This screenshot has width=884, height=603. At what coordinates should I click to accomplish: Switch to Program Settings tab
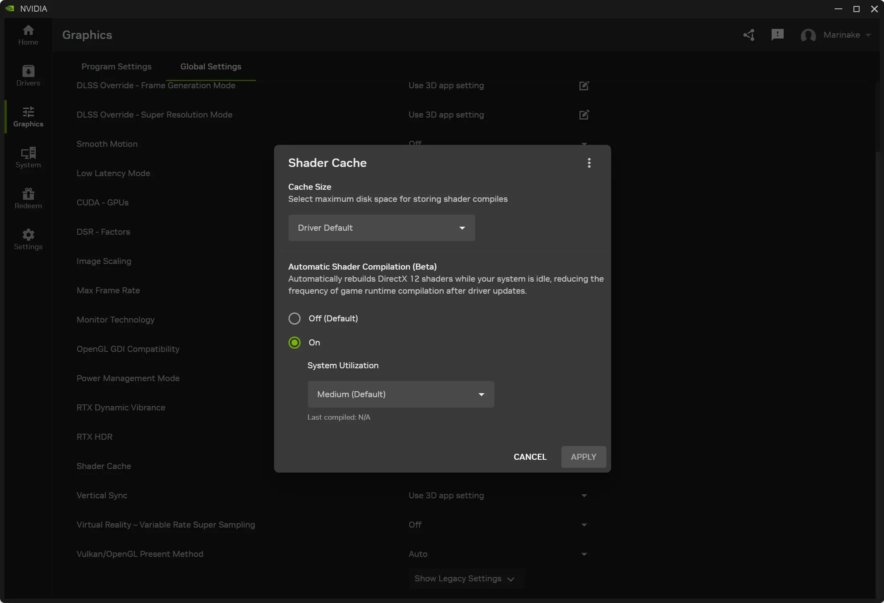tap(116, 67)
